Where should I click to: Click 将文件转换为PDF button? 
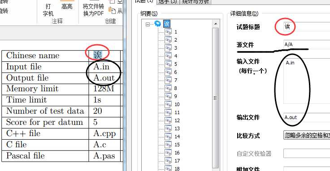[93, 9]
